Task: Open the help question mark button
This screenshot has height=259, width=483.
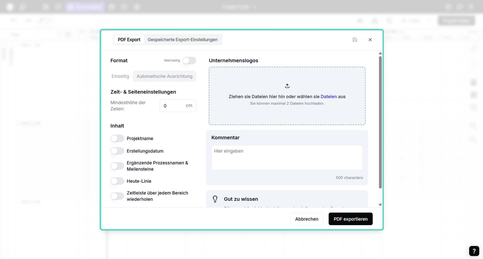Action: point(474,251)
